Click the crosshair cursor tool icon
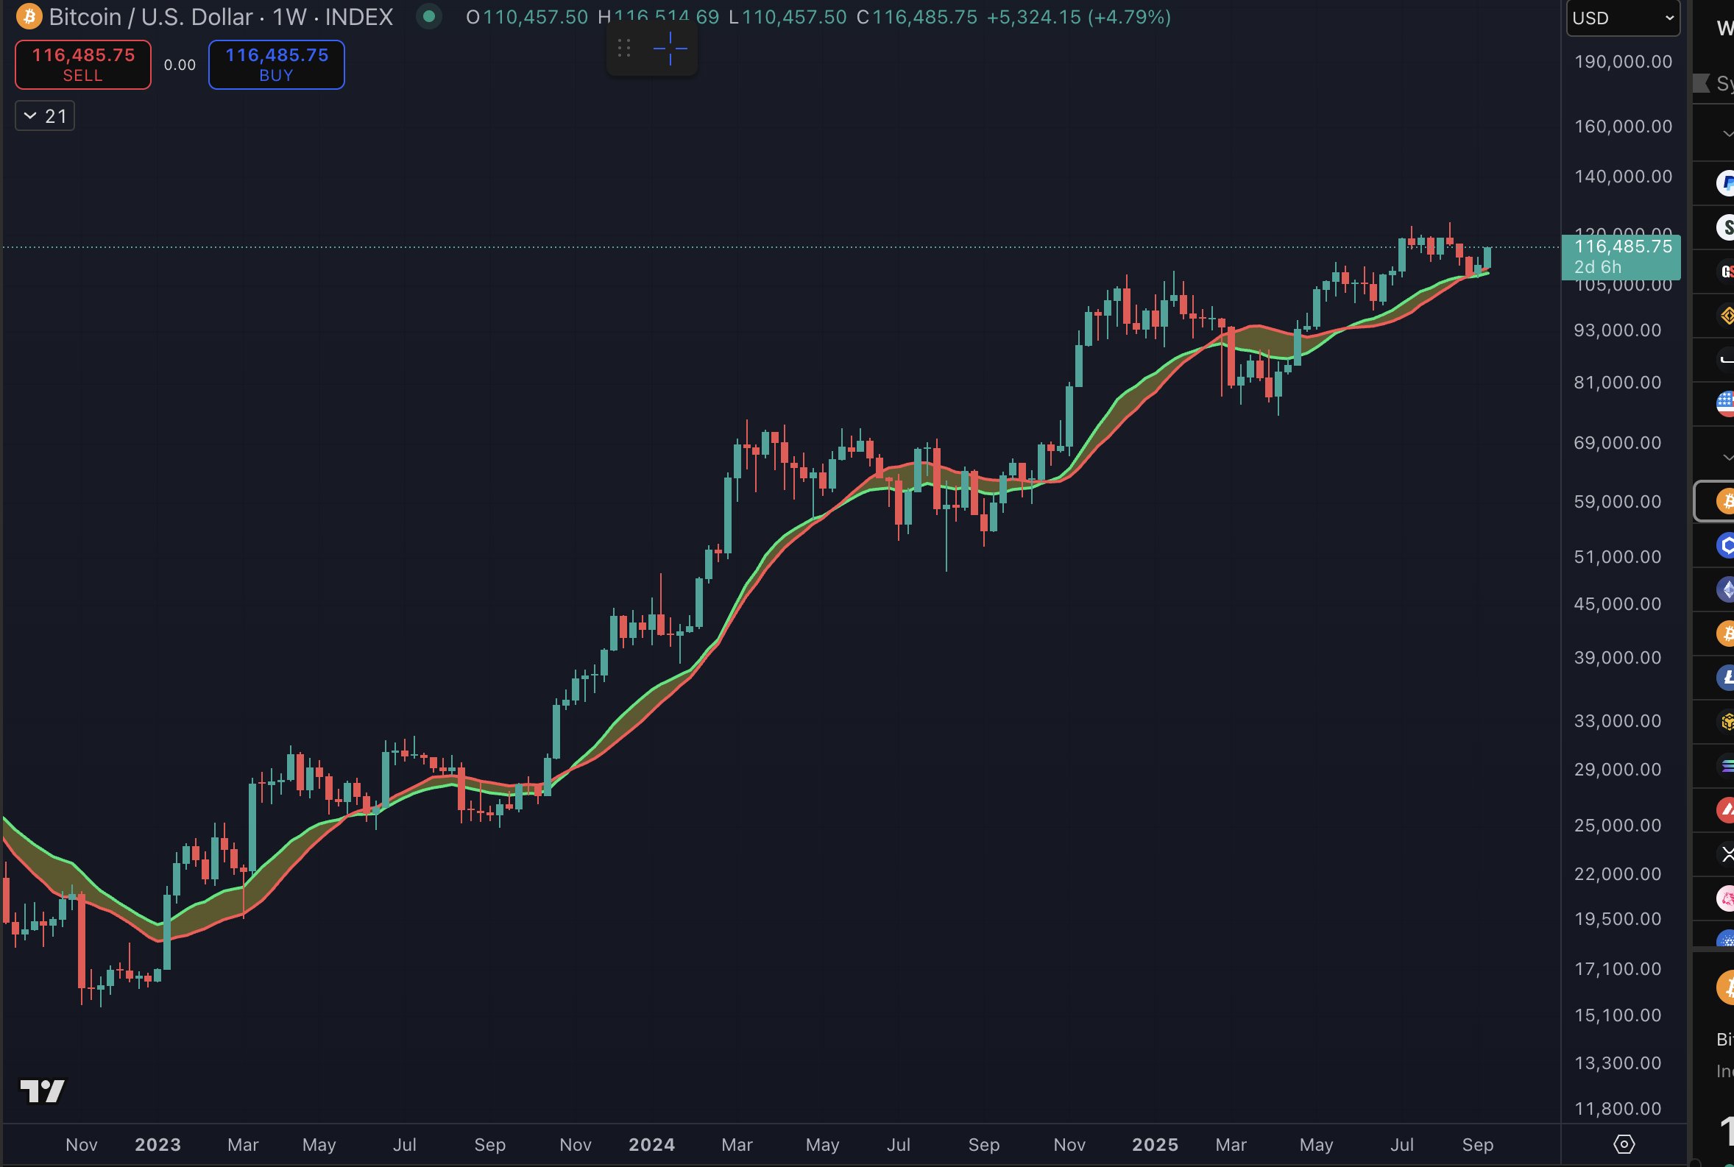 click(670, 49)
